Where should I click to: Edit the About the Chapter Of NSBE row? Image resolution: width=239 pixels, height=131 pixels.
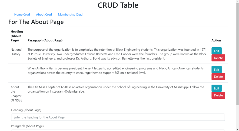click(217, 88)
